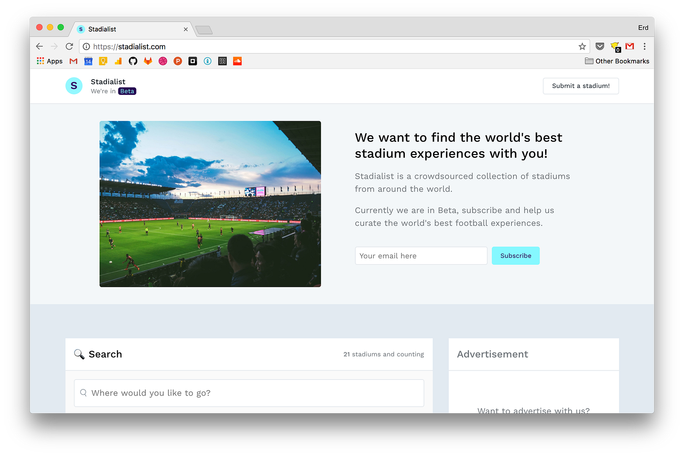684x456 pixels.
Task: Open the Other Bookmarks folder
Action: (x=617, y=61)
